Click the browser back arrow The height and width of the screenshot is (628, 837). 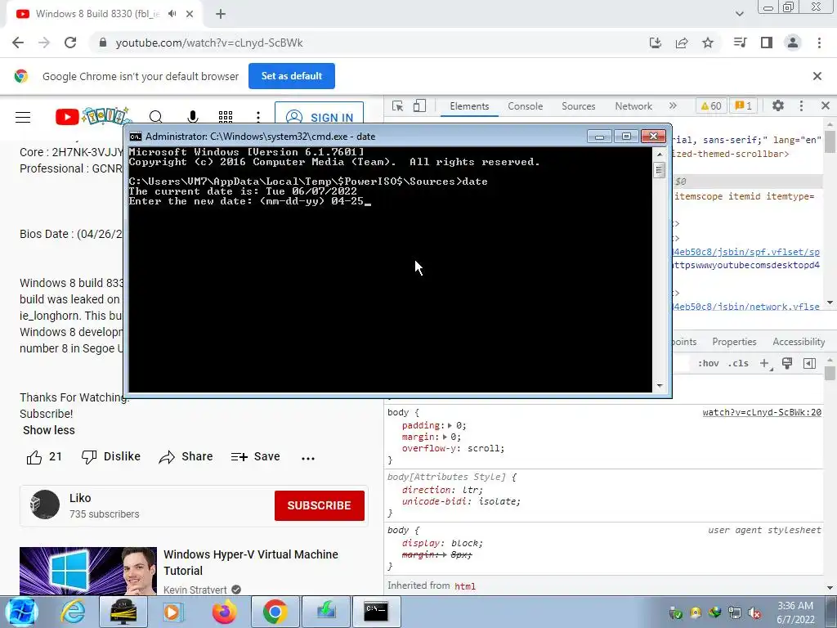[18, 43]
